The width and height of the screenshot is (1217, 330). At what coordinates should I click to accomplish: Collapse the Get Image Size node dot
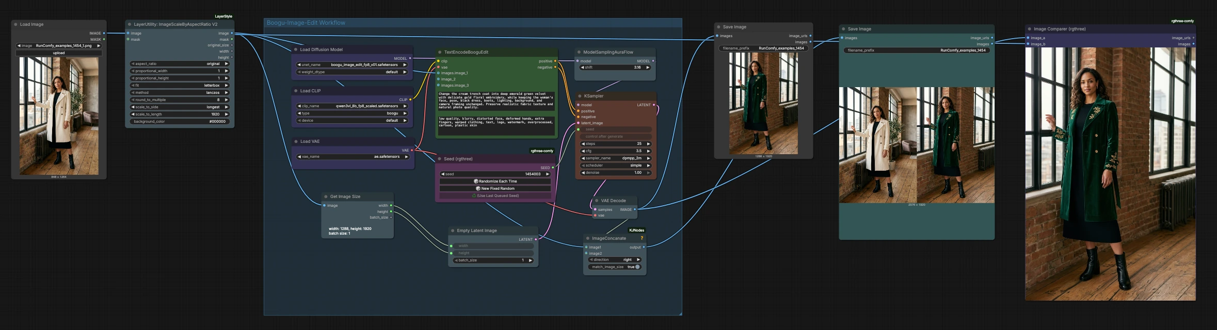(326, 196)
